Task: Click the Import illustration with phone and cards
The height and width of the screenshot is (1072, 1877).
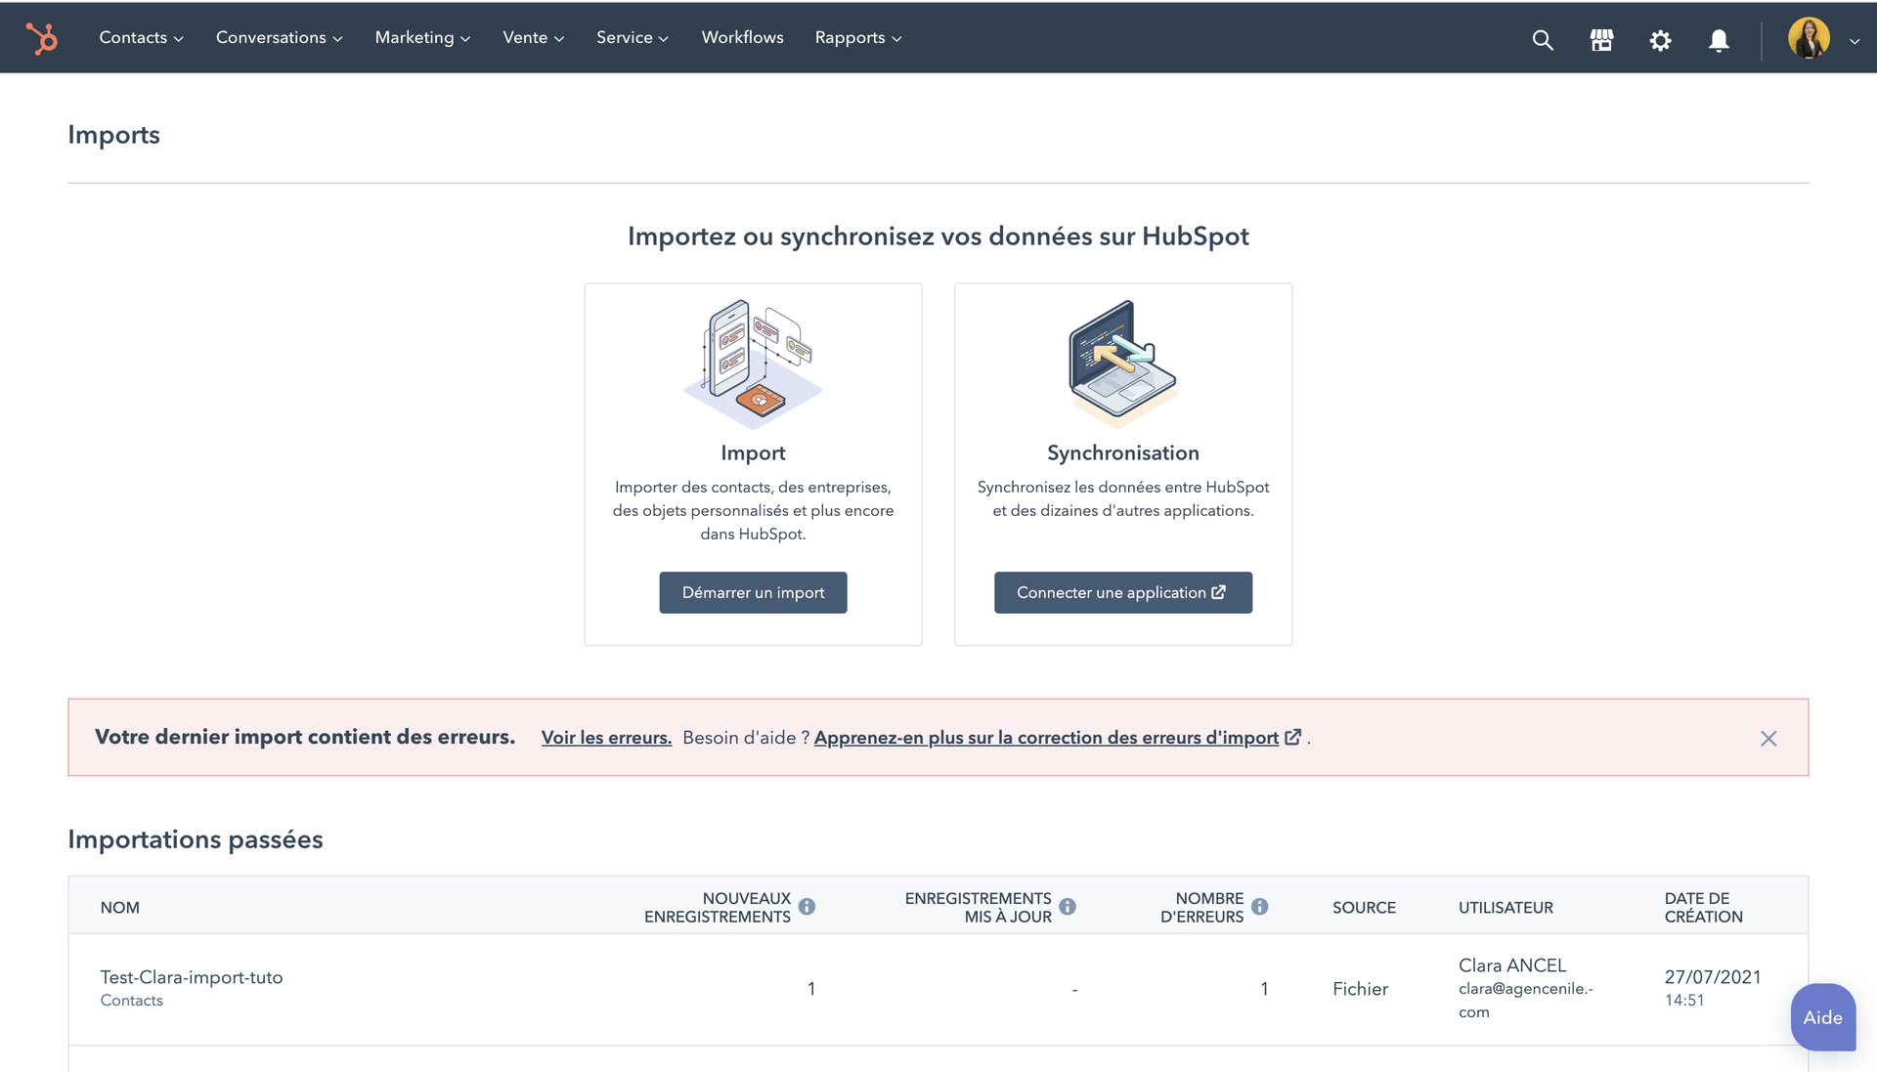Action: point(754,364)
